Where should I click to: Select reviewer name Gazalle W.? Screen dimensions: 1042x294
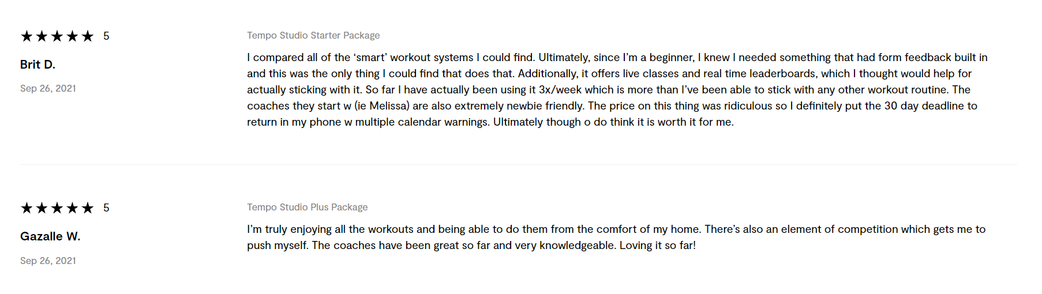50,236
